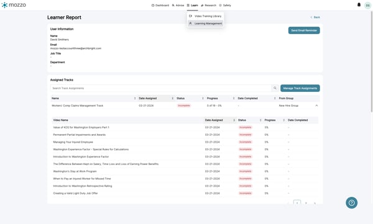Image resolution: width=373 pixels, height=224 pixels.
Task: Click the track progress value 0 of 19
Action: coord(214,105)
